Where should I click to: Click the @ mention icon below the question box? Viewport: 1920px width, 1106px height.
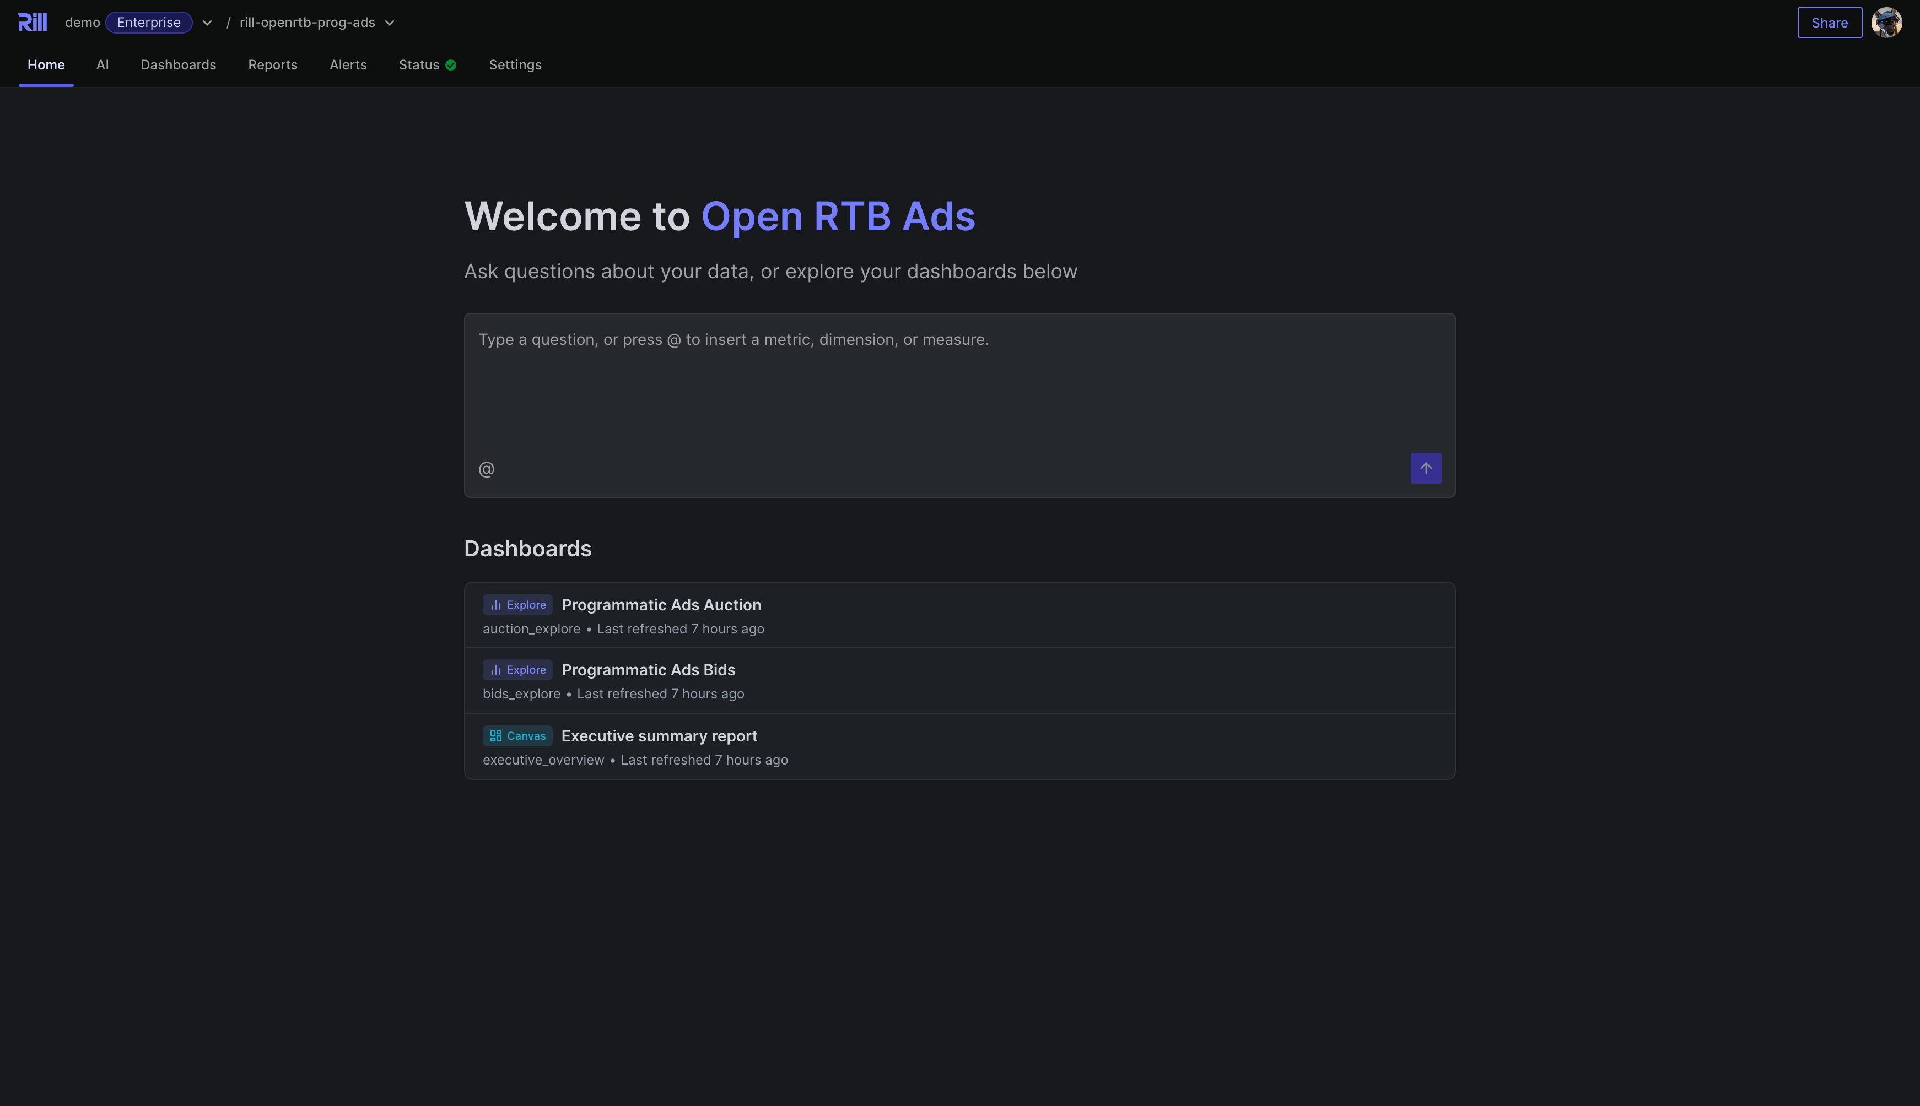coord(486,468)
